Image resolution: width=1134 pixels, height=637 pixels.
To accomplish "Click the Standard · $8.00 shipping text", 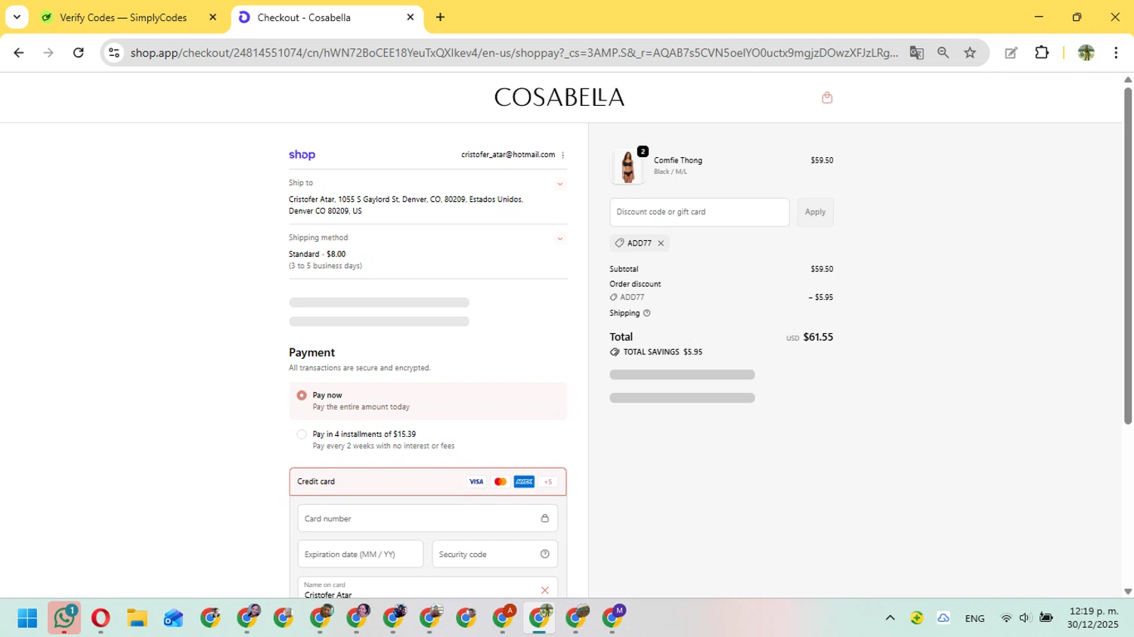I will pos(317,255).
